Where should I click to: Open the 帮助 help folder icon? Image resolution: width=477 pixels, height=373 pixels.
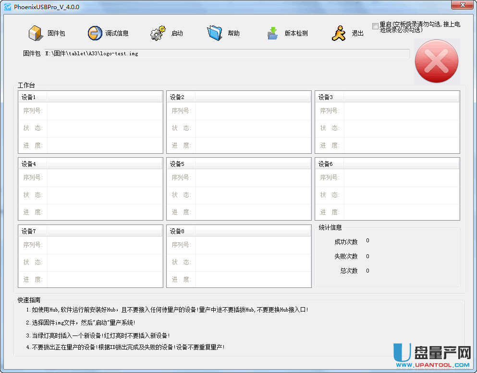pyautogui.click(x=215, y=33)
